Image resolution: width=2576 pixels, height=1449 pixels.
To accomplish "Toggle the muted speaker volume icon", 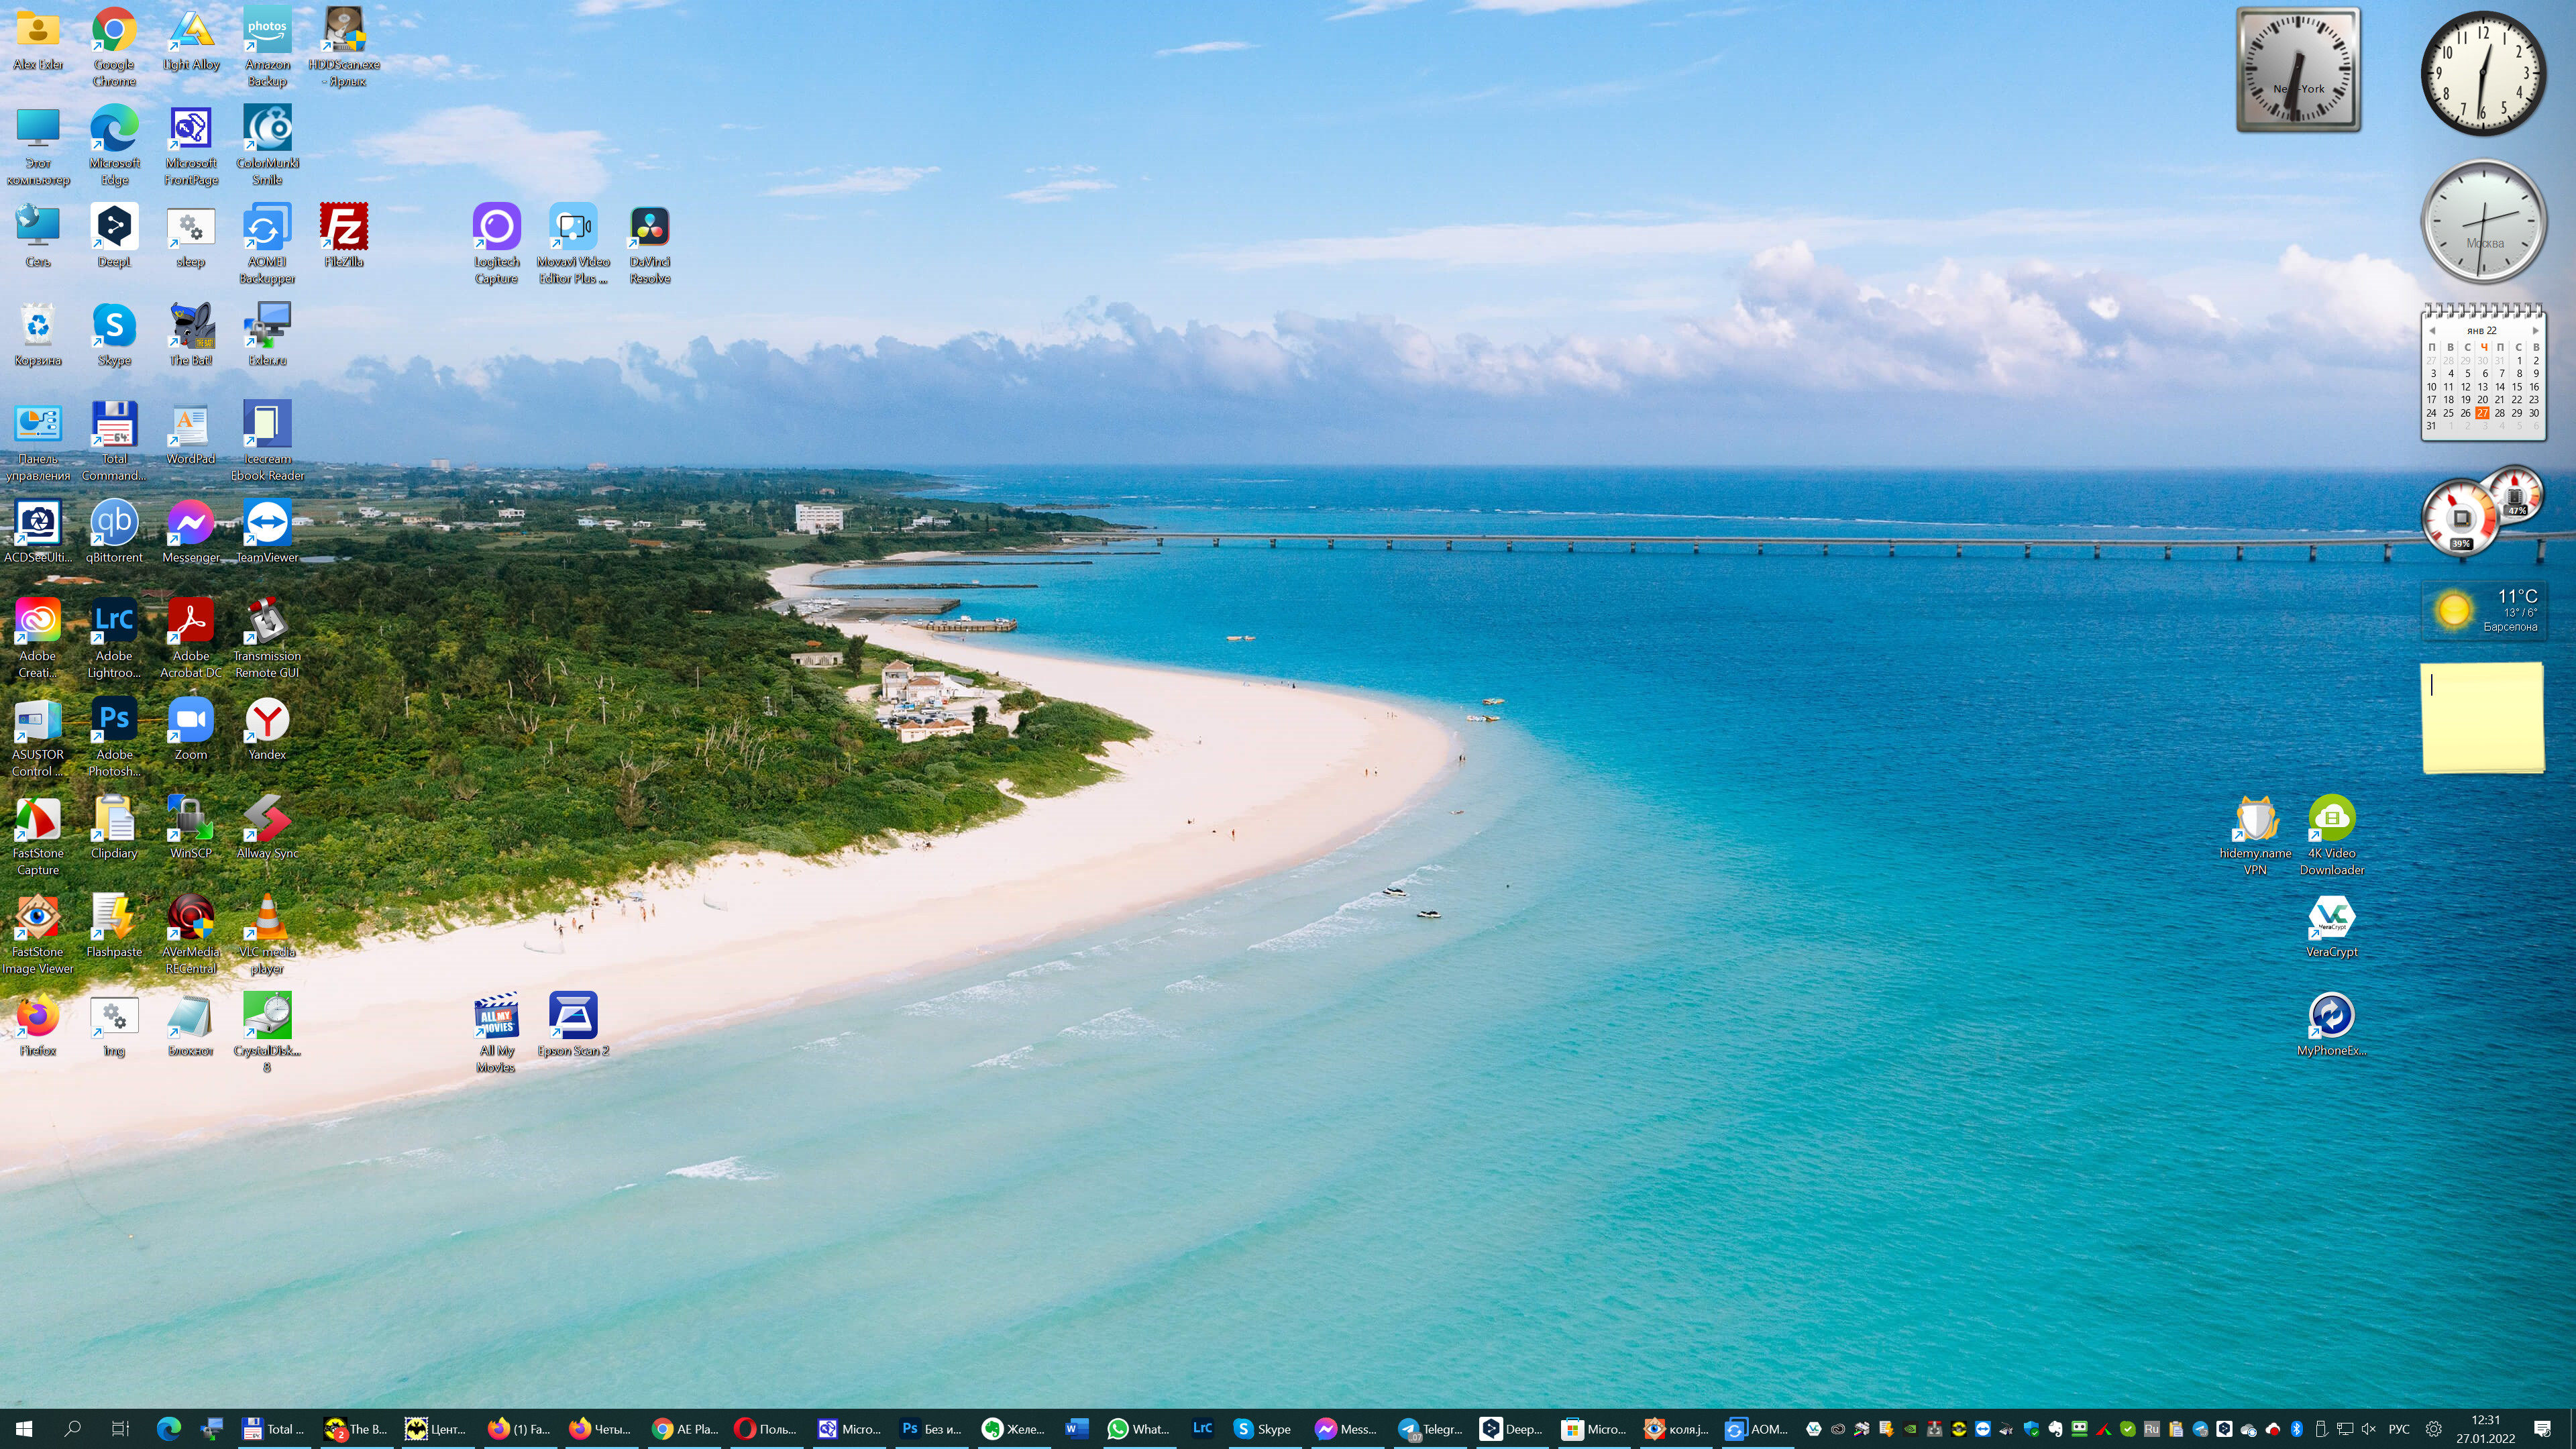I will click(x=2368, y=1429).
